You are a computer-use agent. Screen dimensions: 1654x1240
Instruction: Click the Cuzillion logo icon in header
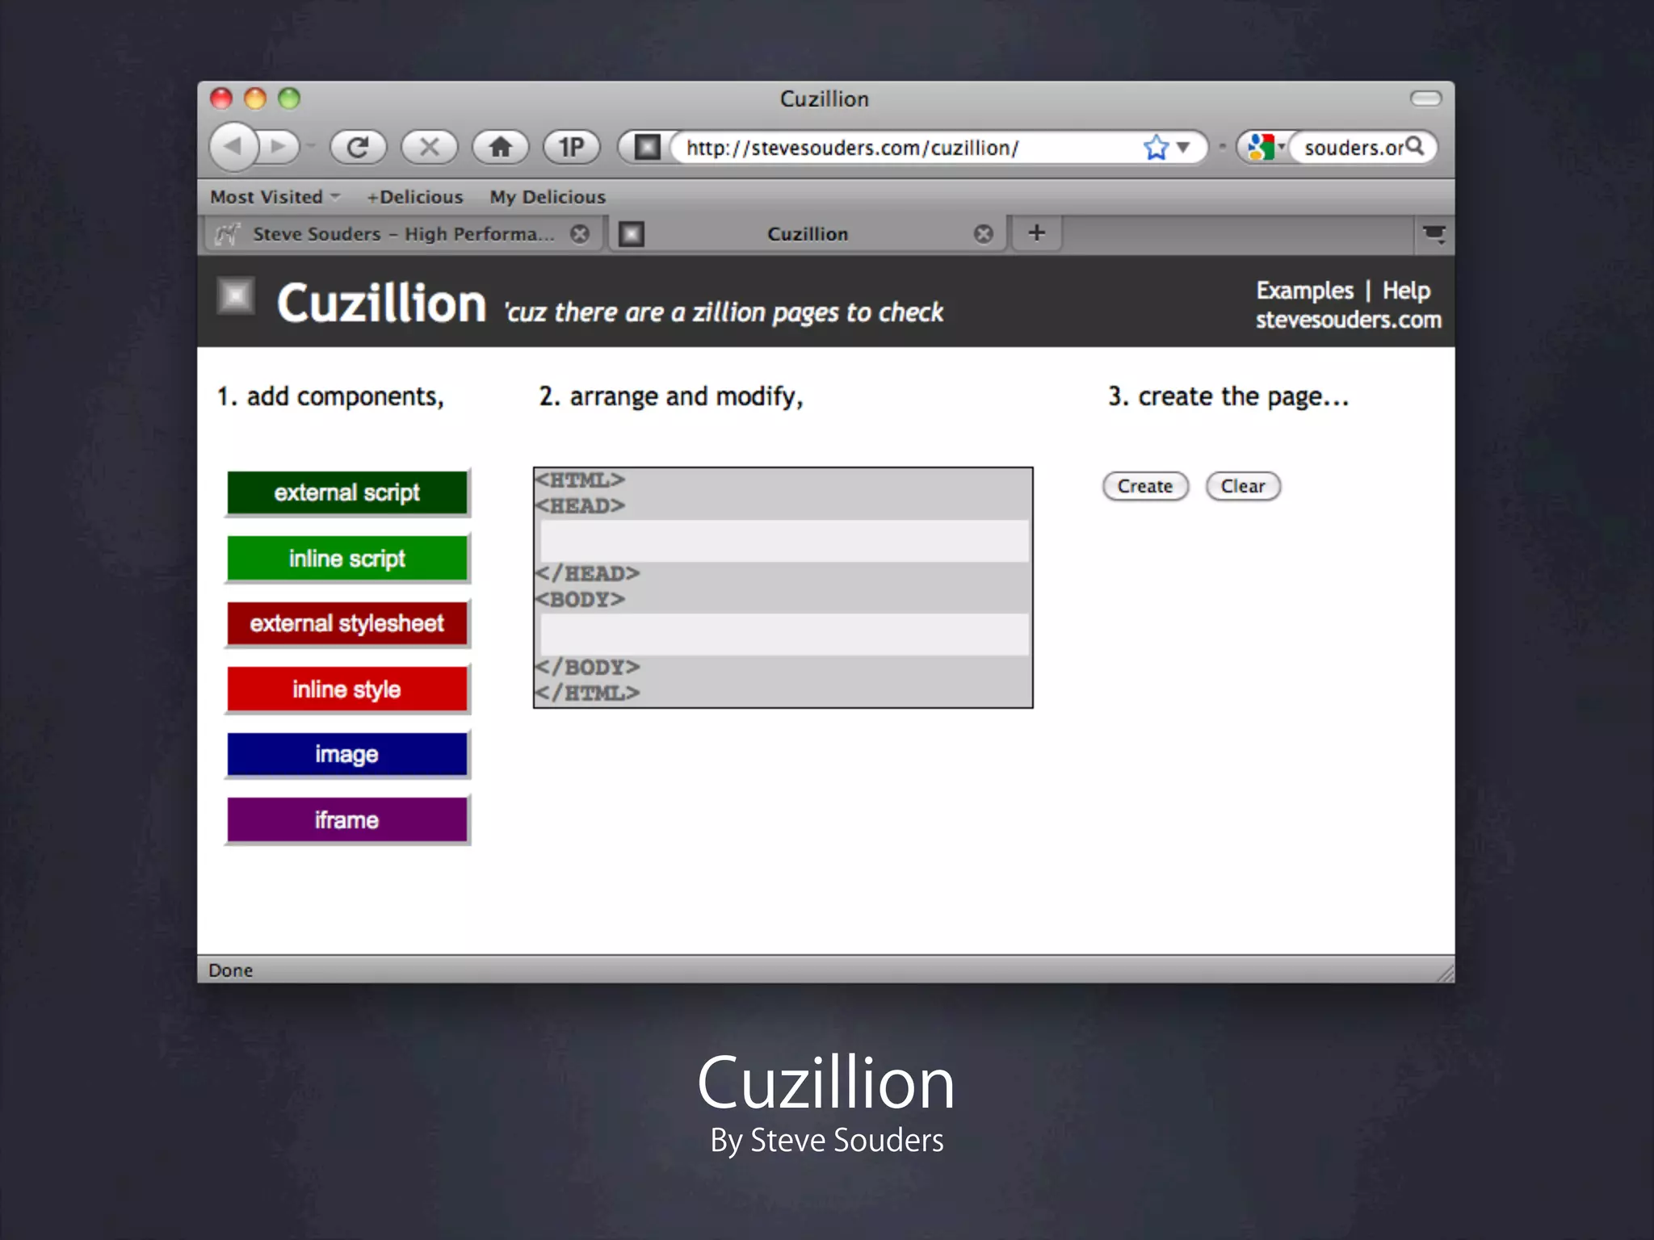[x=236, y=296]
